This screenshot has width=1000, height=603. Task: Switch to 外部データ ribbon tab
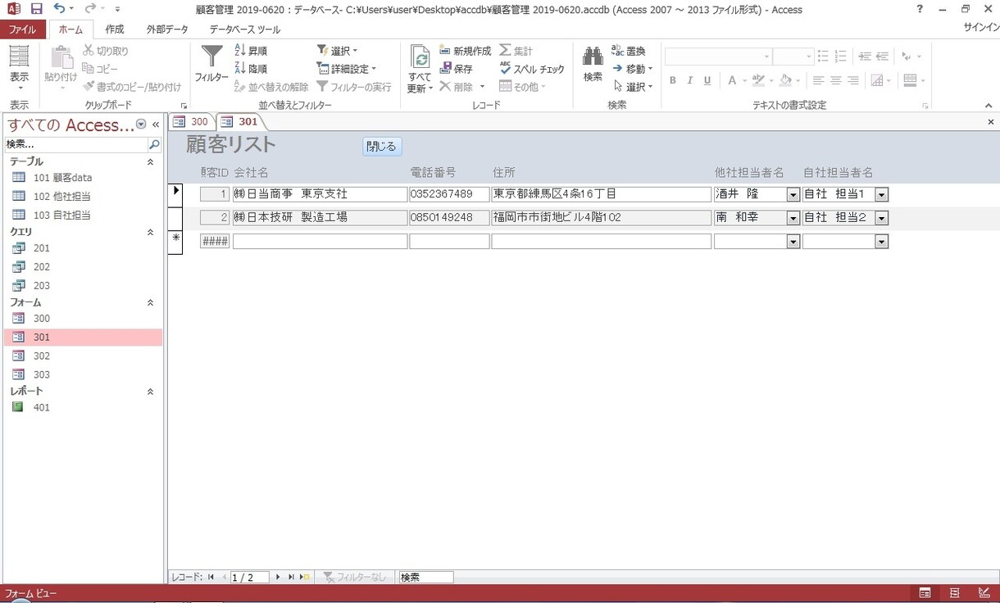coord(167,29)
